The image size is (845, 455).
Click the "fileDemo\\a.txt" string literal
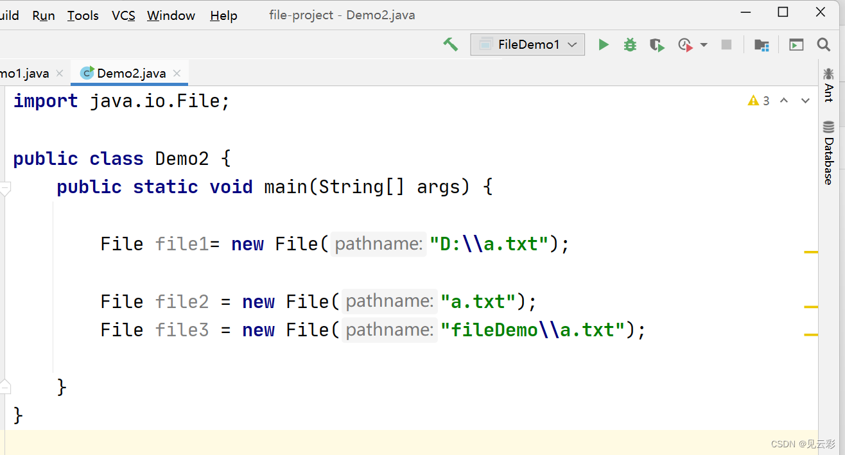click(x=532, y=330)
